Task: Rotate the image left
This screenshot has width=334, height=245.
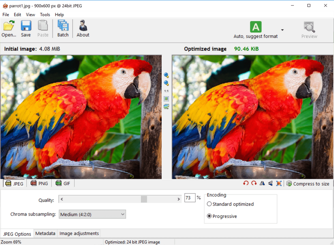Action: pyautogui.click(x=246, y=183)
